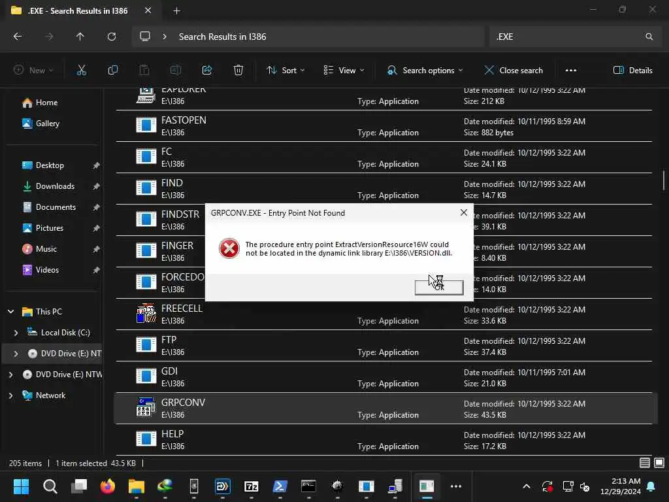Click the Share icon in toolbar

[x=207, y=71]
